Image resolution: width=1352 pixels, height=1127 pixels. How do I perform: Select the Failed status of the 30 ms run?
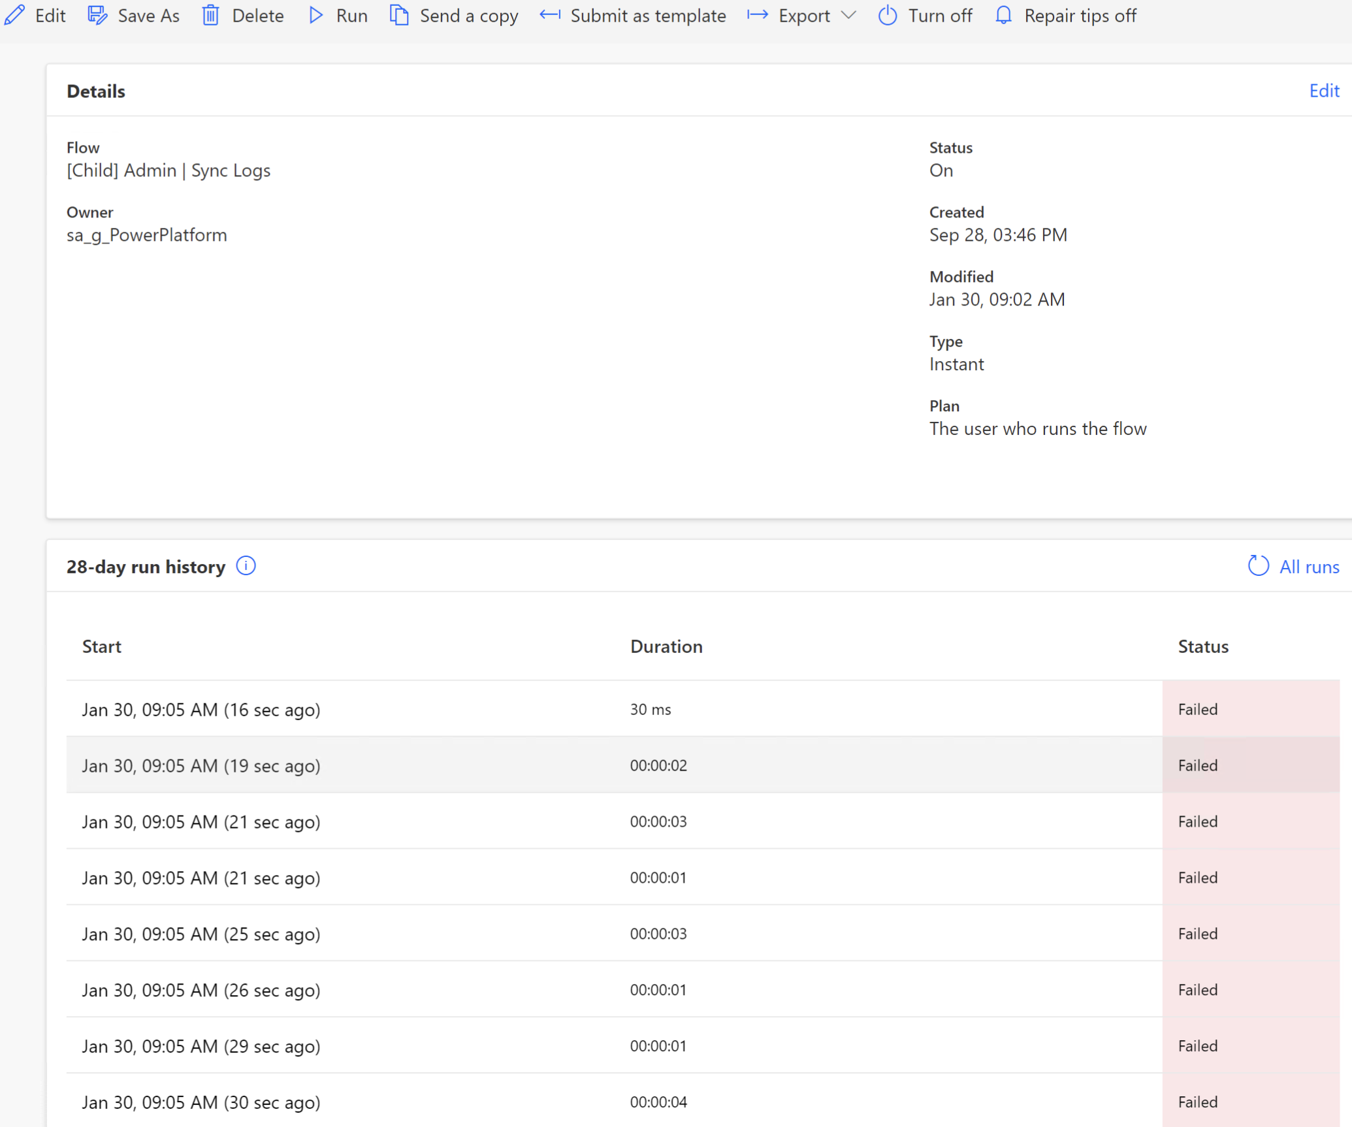click(1197, 709)
